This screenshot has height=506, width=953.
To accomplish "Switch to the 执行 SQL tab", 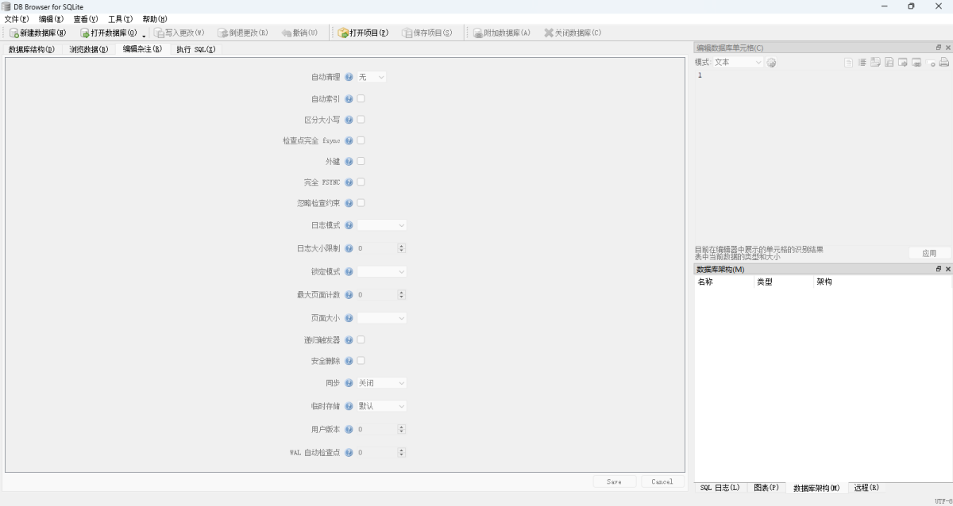I will (197, 49).
